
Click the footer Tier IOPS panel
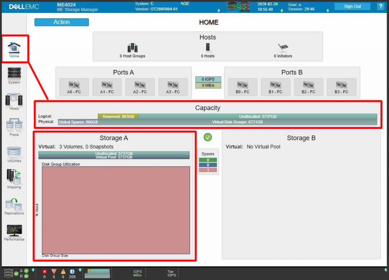point(171,273)
